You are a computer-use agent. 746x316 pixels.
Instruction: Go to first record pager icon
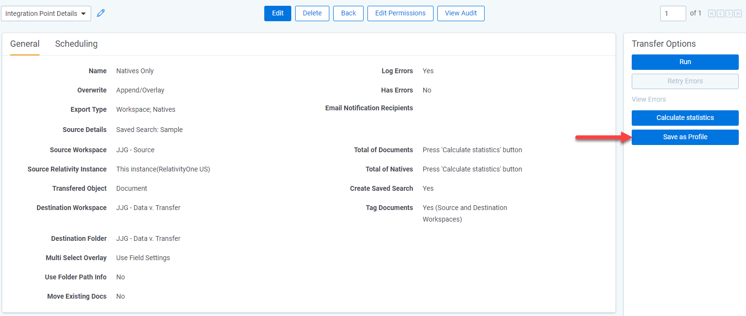pyautogui.click(x=712, y=13)
